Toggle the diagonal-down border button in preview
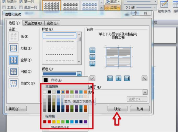Viewport: 178px width, 132px height. [x=144, y=78]
